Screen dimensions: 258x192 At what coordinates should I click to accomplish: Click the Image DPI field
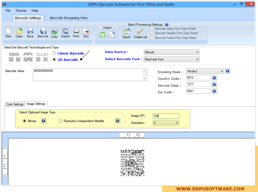coord(166,116)
